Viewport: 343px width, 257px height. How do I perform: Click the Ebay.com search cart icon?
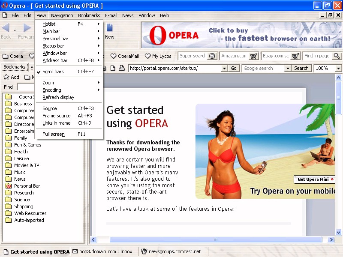[295, 56]
